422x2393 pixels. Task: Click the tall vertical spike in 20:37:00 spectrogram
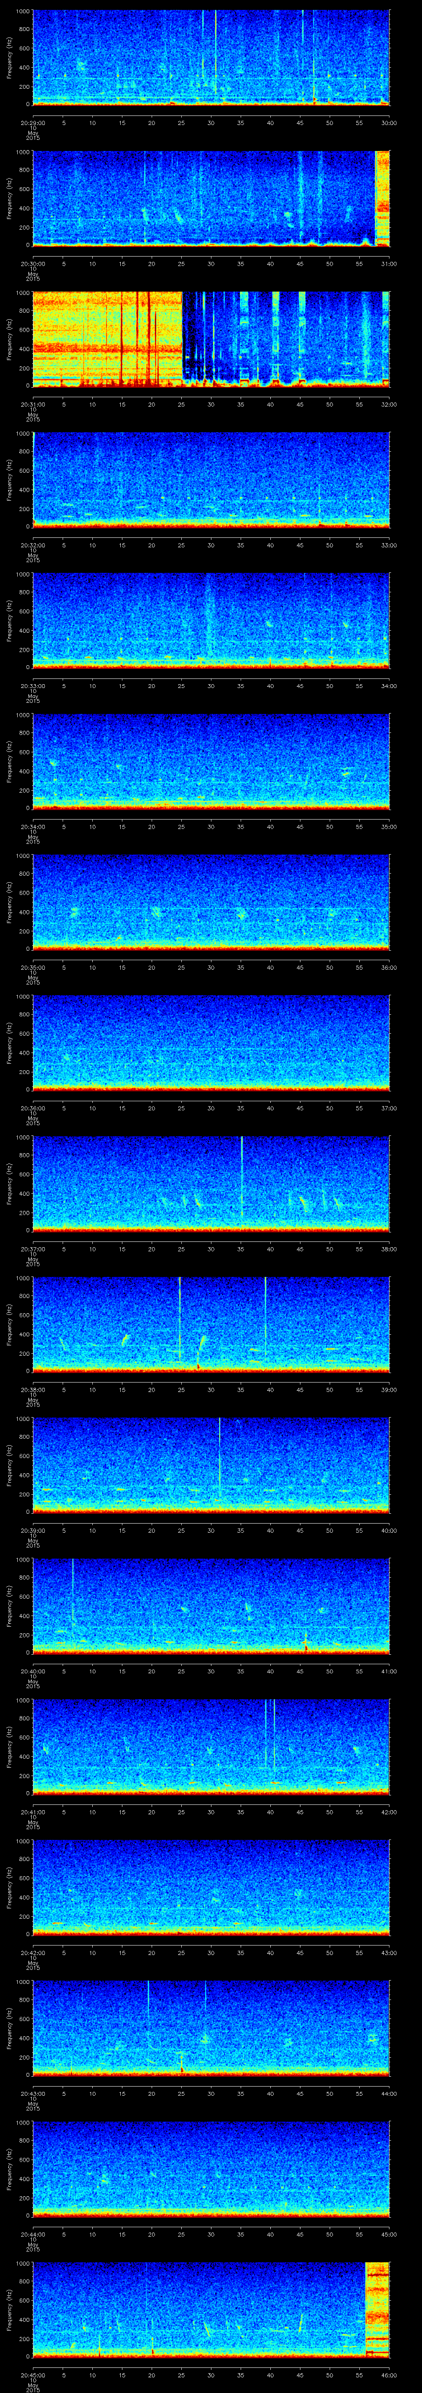pyautogui.click(x=242, y=1177)
